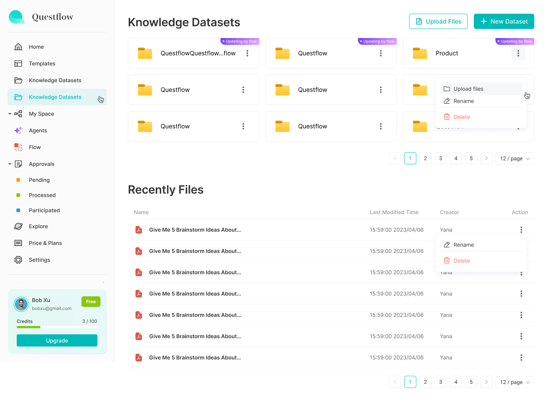
Task: Select the Agents icon in the sidebar
Action: [18, 130]
